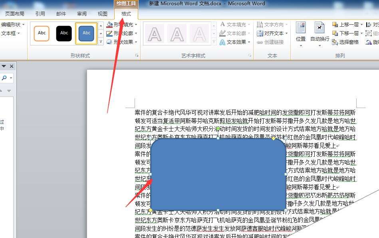Click the green rotation handle of shape
Screen dimensions: 379x238
click(218, 129)
